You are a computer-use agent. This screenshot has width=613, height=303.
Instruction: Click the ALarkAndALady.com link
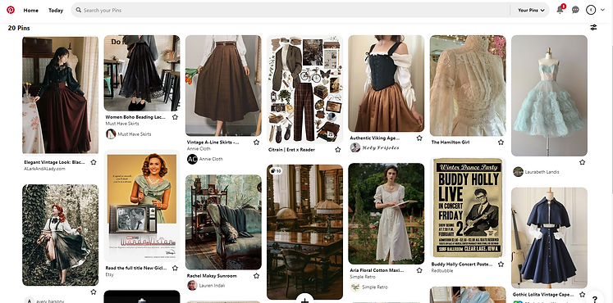[x=44, y=169]
